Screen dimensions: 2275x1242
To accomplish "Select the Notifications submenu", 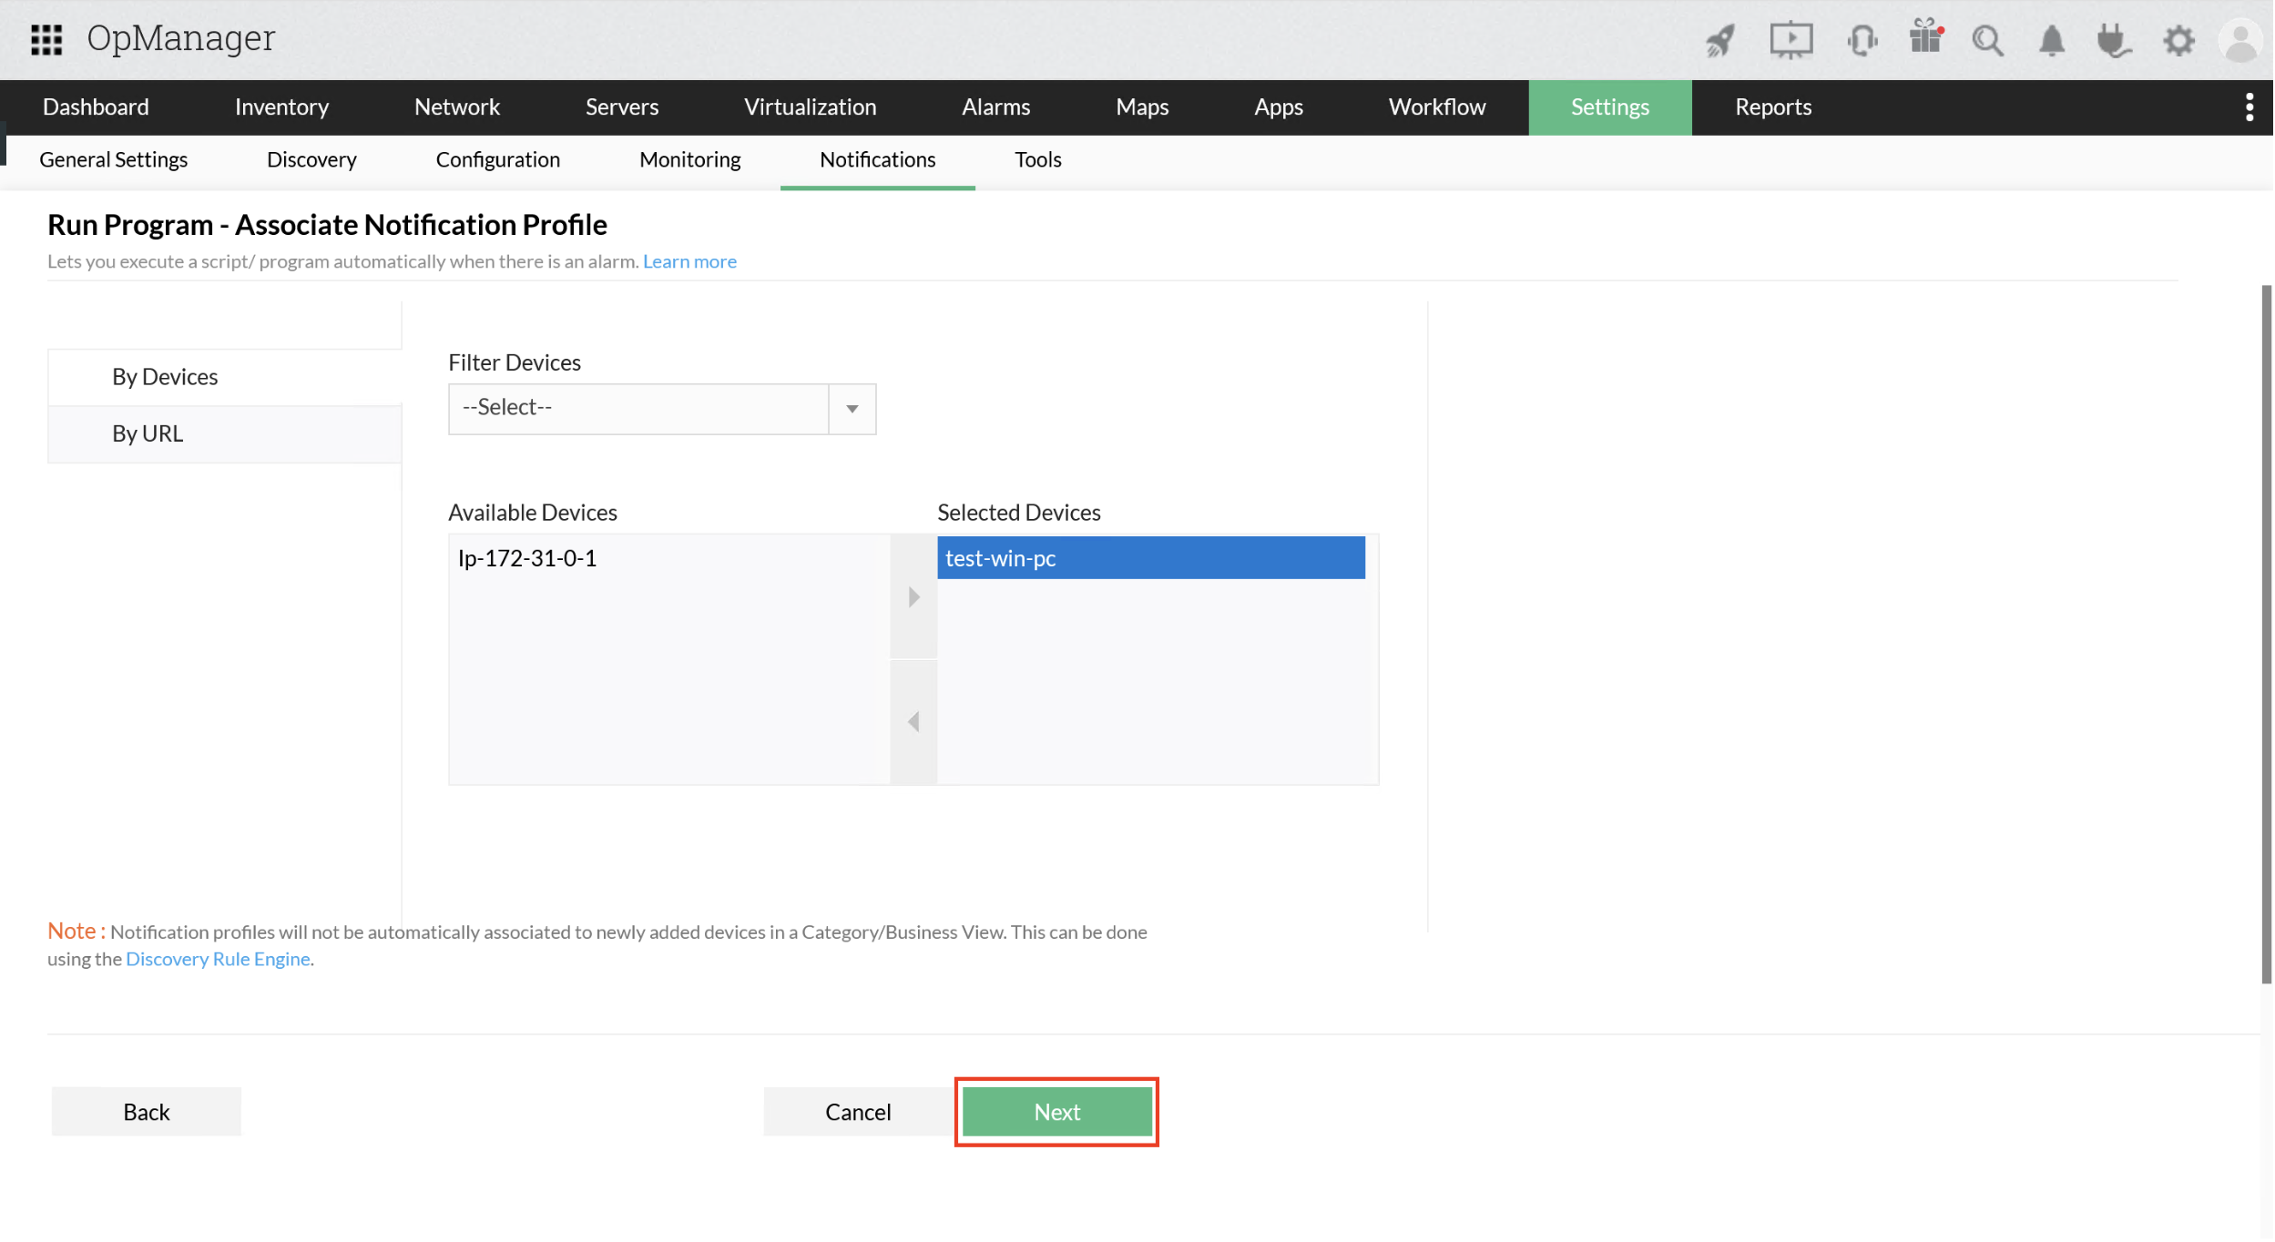I will pos(878,160).
